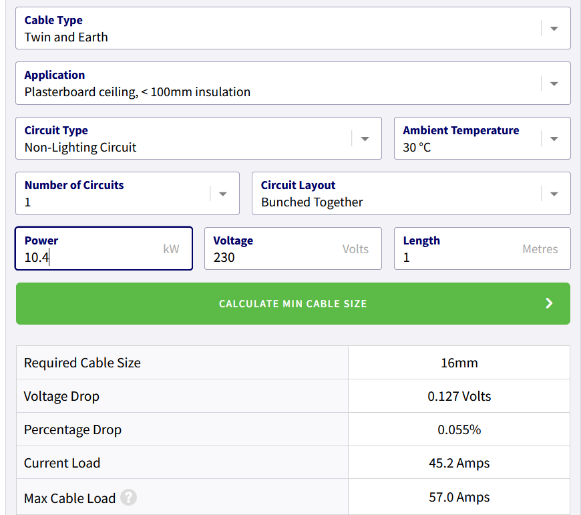Open the Number of Circuits dropdown

pos(223,194)
